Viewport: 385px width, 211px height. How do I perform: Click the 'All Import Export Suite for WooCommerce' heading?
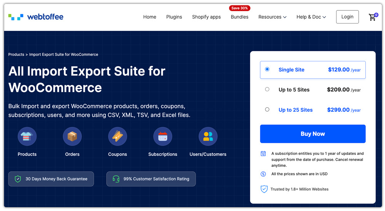pos(87,79)
